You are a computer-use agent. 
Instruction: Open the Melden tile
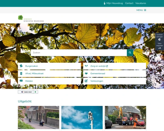click(x=49, y=81)
